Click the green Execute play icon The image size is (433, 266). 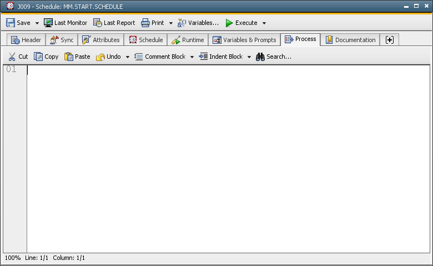[229, 23]
